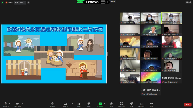The image size is (193, 108).
Task: Open the View menu at top right
Action: coord(189,2)
